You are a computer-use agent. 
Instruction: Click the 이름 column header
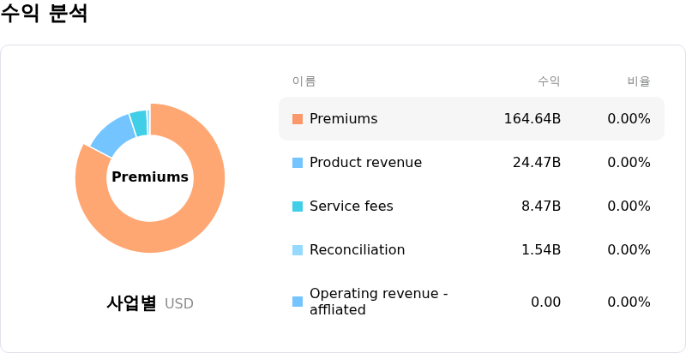pos(304,81)
